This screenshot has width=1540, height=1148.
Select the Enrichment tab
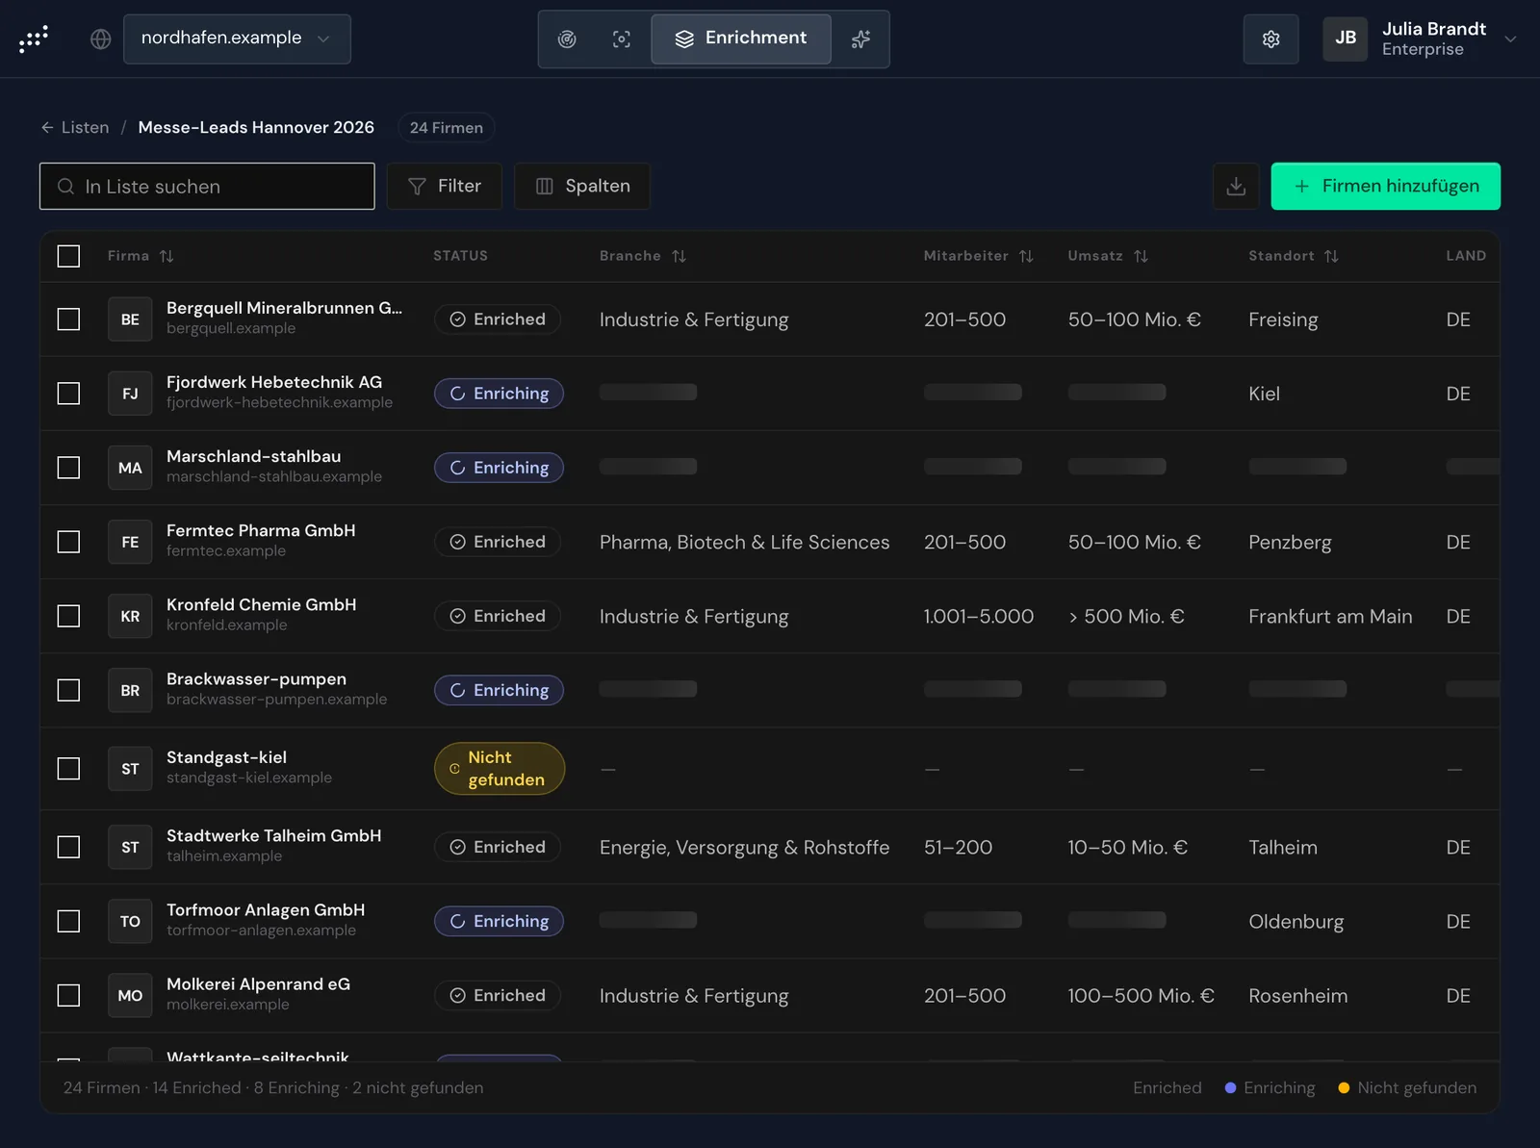tap(741, 39)
